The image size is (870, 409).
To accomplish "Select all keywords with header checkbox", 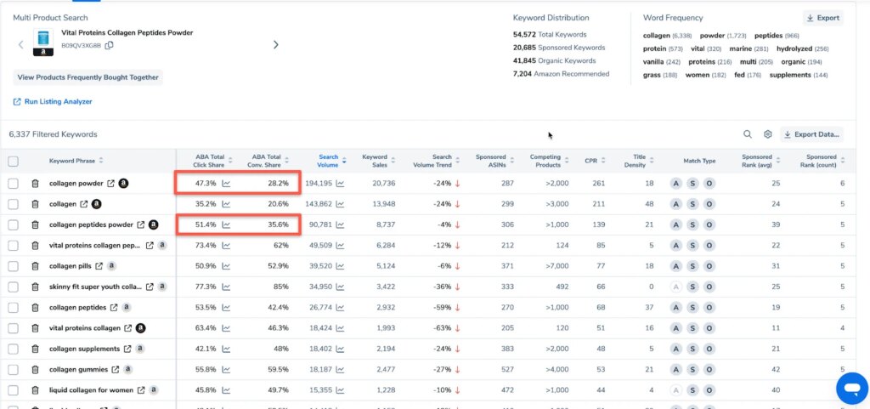I will pyautogui.click(x=14, y=162).
